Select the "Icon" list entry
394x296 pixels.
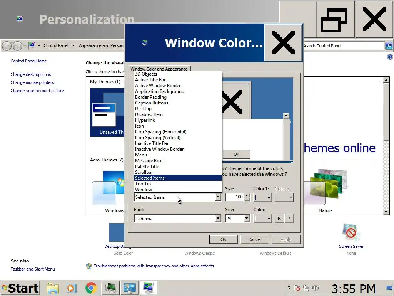178,126
